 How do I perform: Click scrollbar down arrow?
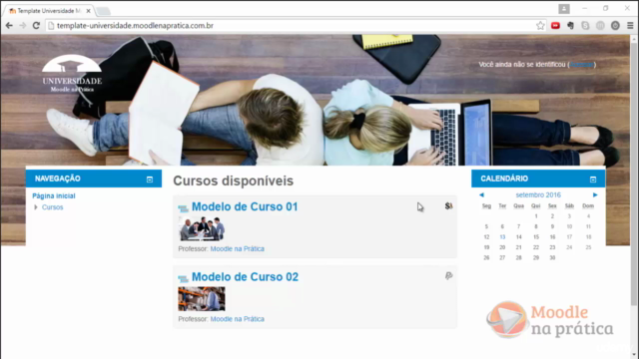[634, 355]
